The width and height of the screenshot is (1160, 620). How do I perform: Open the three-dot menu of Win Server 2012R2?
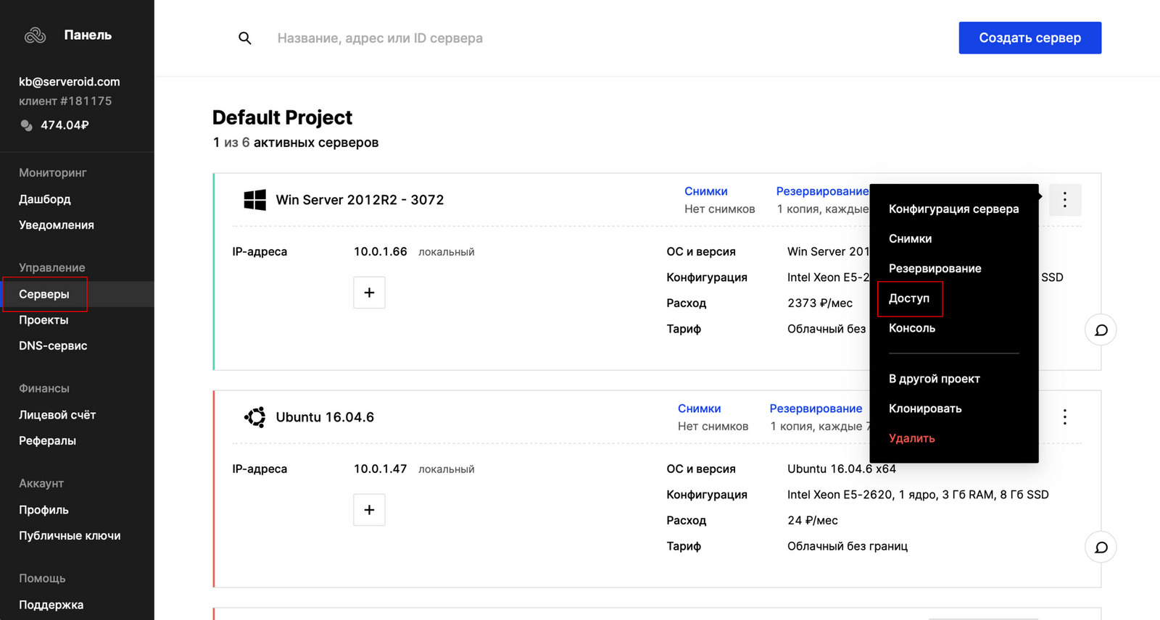pyautogui.click(x=1064, y=200)
